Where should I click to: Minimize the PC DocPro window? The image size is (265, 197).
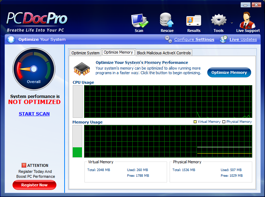coord(245,5)
